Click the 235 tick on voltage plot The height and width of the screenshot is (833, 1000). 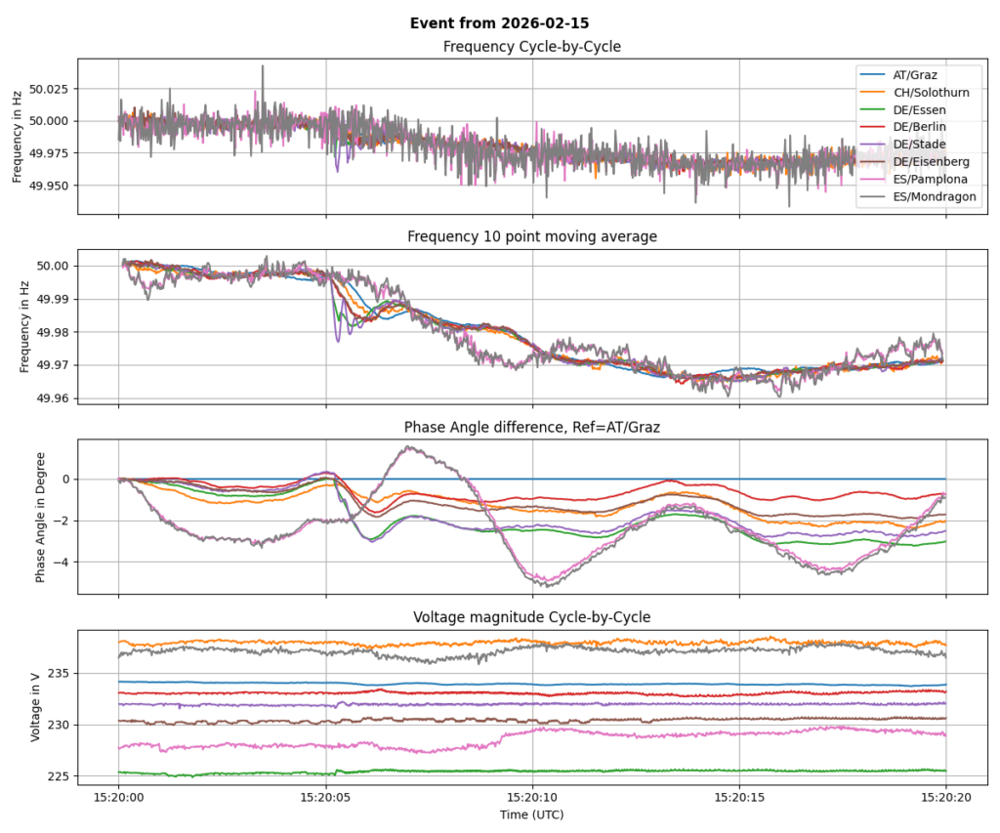(59, 673)
